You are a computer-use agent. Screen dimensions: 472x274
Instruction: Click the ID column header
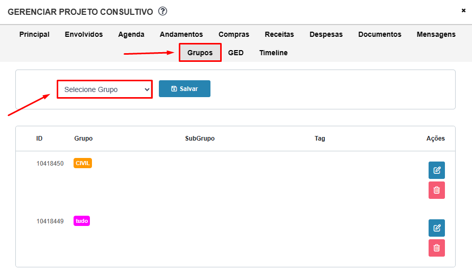coord(39,139)
